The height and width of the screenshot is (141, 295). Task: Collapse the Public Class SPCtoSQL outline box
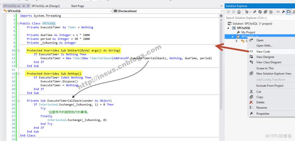(x=18, y=23)
